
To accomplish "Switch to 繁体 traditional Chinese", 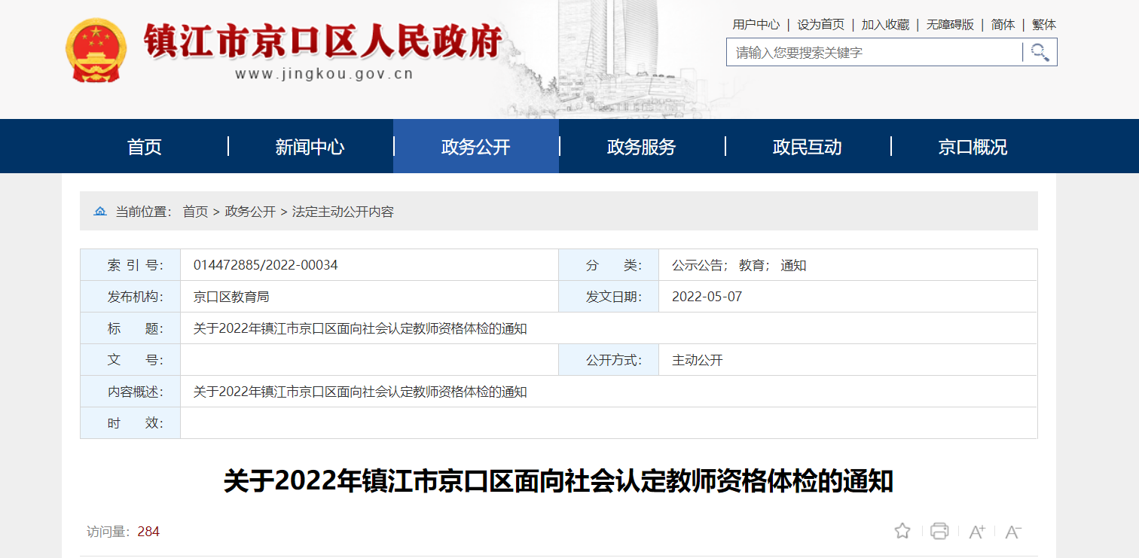I will point(1044,25).
